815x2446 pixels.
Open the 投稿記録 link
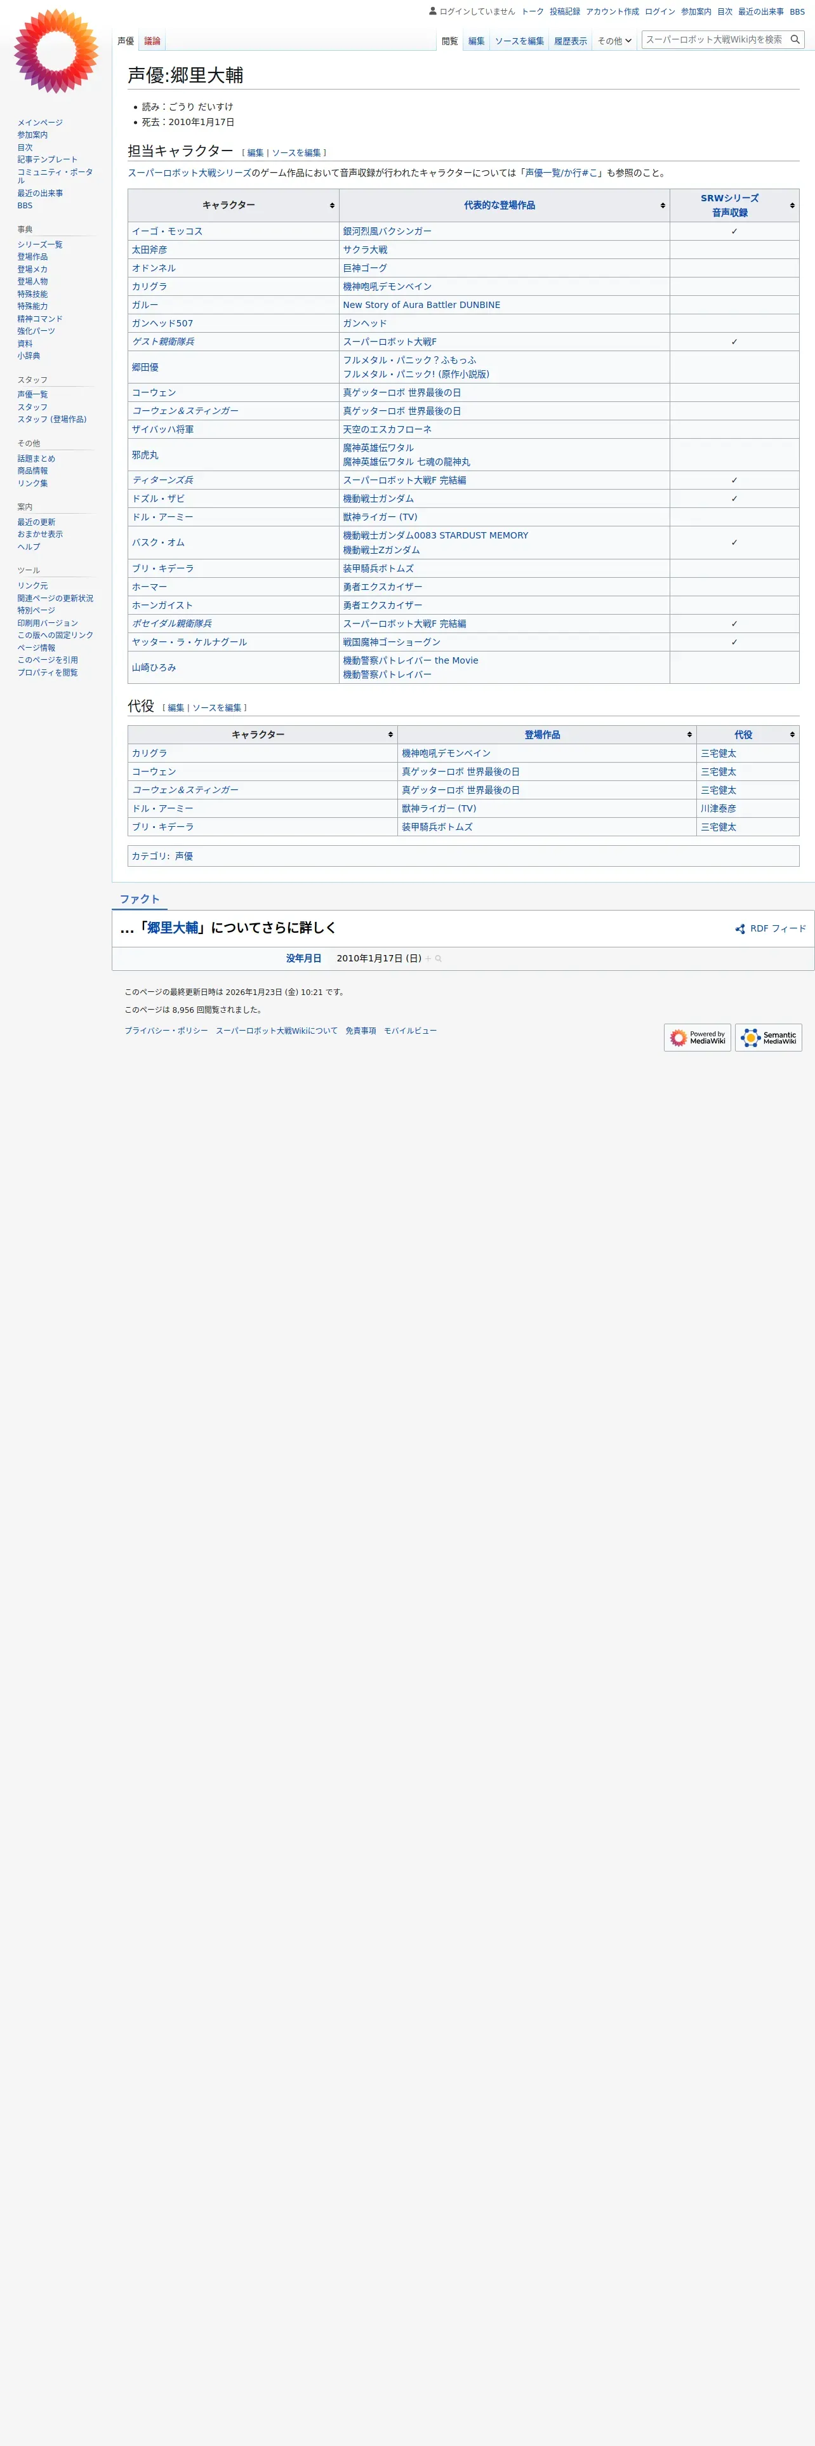coord(564,11)
